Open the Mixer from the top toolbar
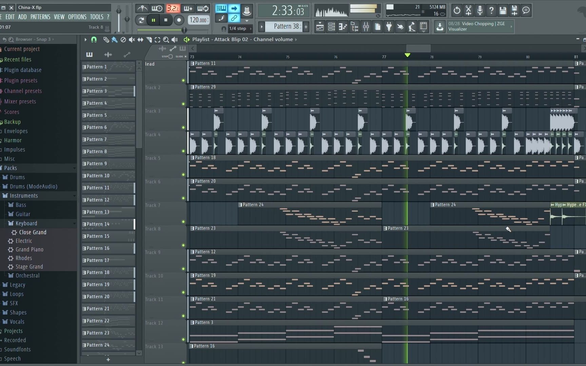The image size is (586, 366). (x=366, y=27)
